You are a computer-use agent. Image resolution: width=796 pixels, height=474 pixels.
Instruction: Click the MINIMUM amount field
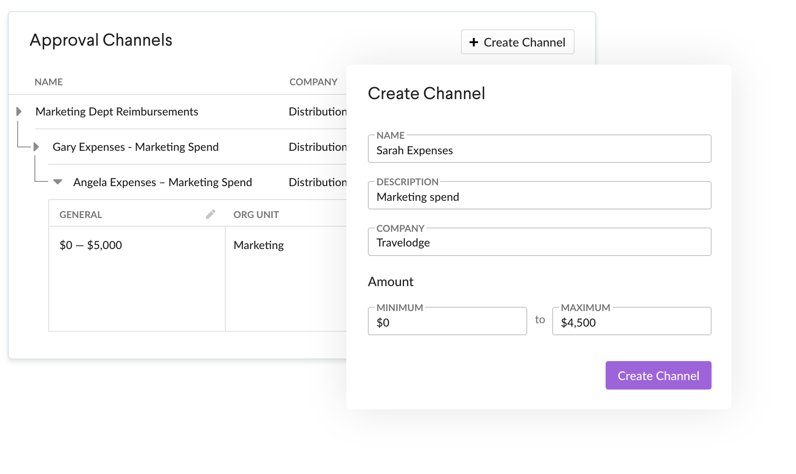click(x=447, y=321)
